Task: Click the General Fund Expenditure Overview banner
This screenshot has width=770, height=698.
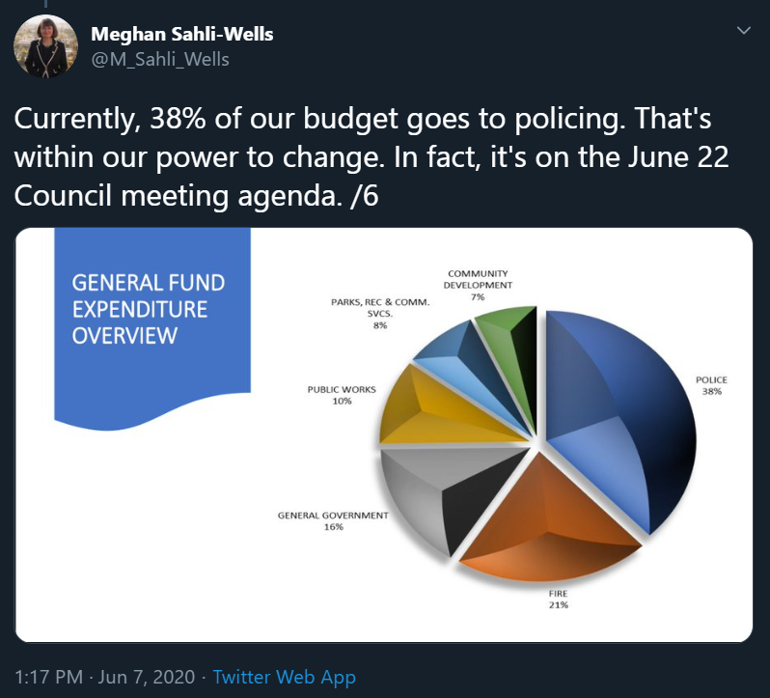Action: [x=152, y=324]
